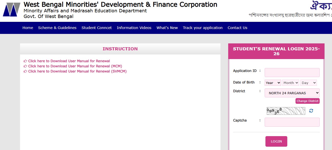Click the WBMDFC triangular logo
332x150 pixels.
coord(12,10)
